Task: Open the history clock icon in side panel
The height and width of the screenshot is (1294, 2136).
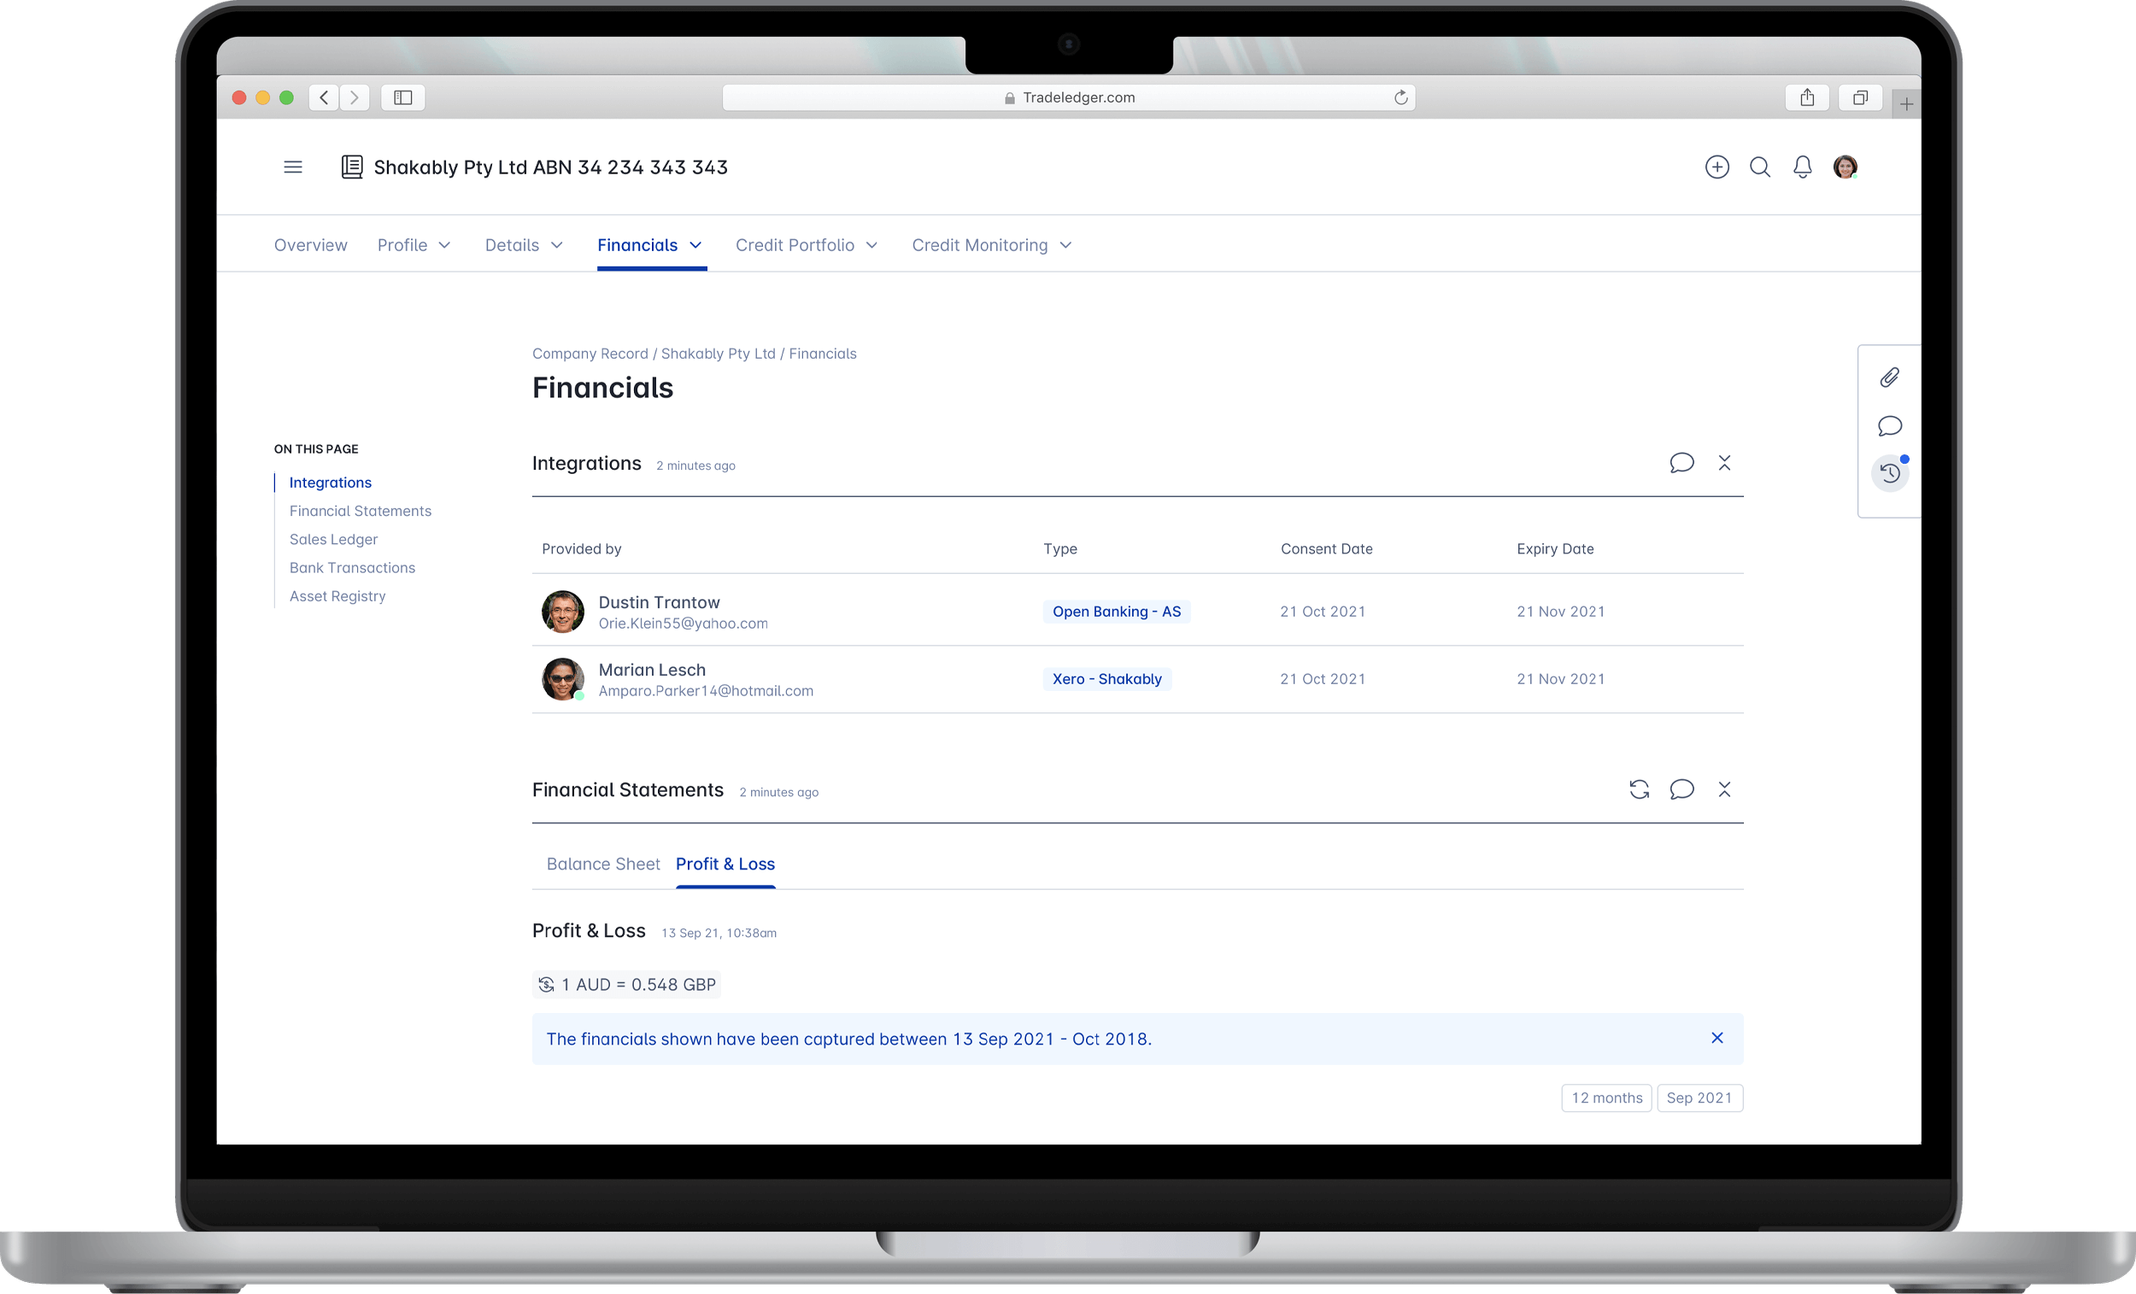Action: (1889, 473)
